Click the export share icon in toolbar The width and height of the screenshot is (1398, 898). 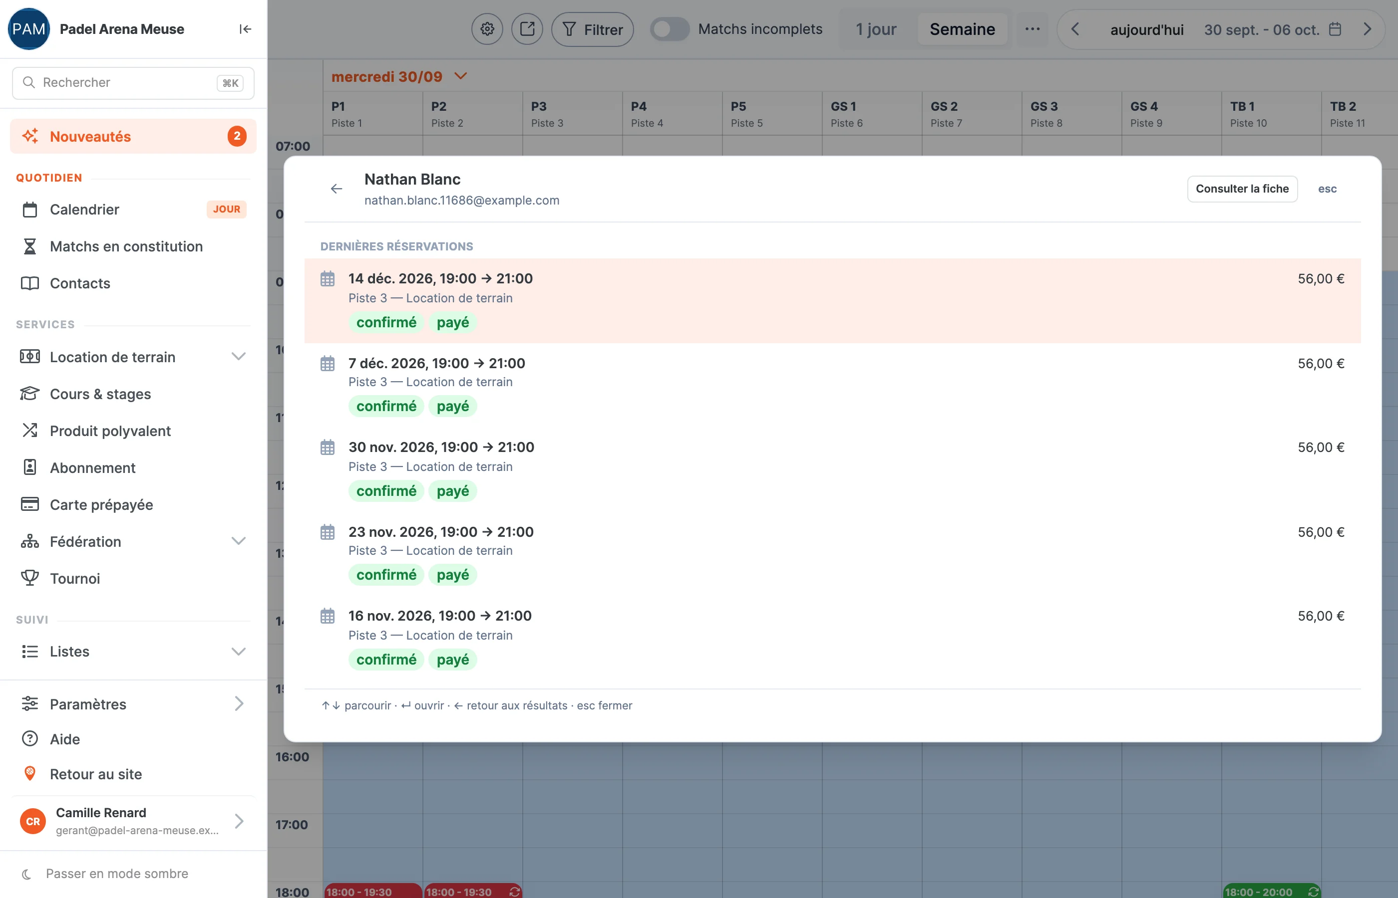coord(527,29)
